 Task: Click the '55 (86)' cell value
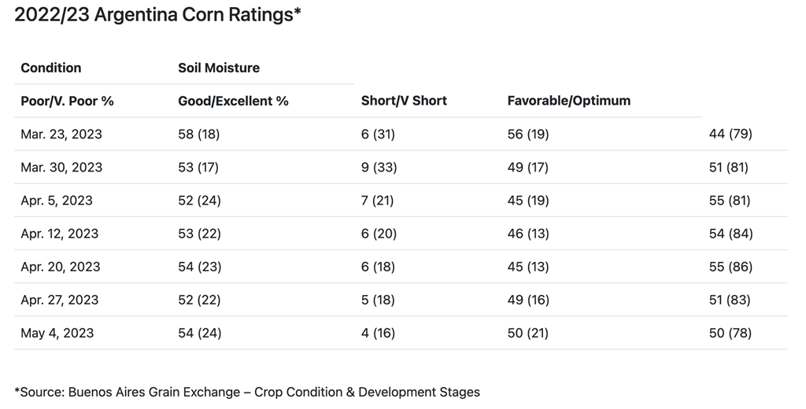pos(730,267)
